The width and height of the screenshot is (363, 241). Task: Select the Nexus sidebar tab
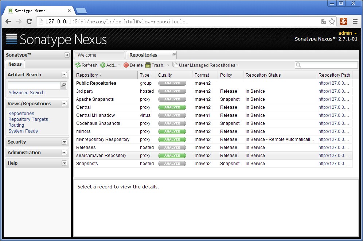[15, 64]
